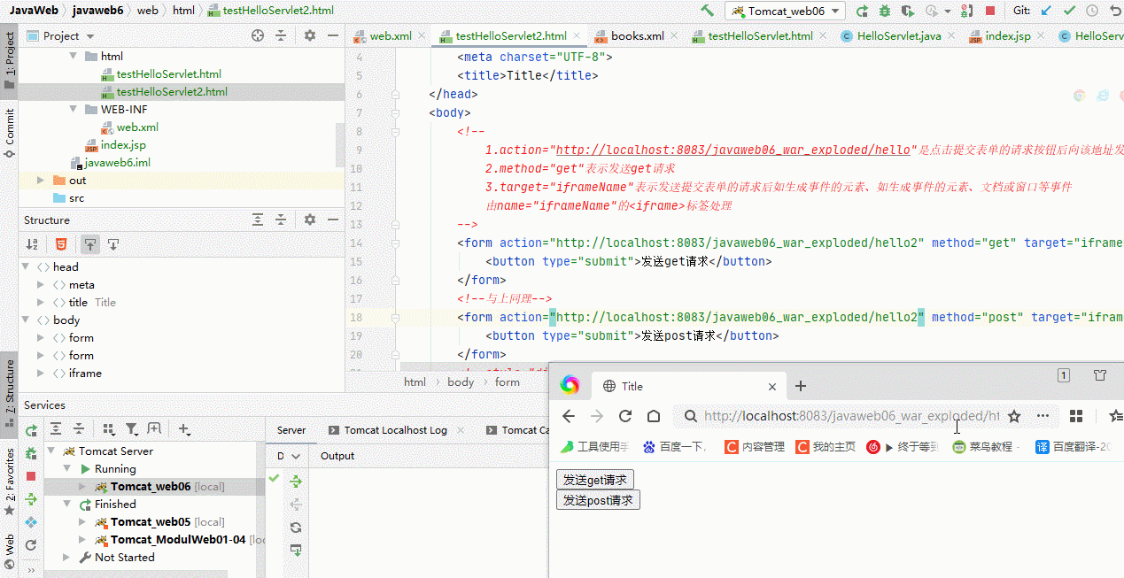
Task: Open the Tomcat_web06 run configuration dropdown
Action: tap(785, 11)
